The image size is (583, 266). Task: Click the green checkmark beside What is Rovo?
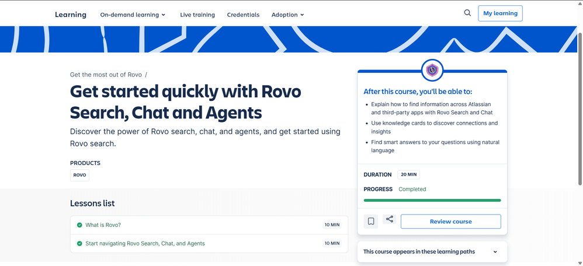click(x=79, y=225)
